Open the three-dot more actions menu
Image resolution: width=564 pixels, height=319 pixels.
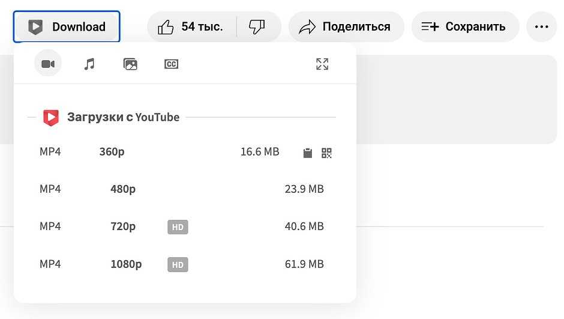coord(542,26)
